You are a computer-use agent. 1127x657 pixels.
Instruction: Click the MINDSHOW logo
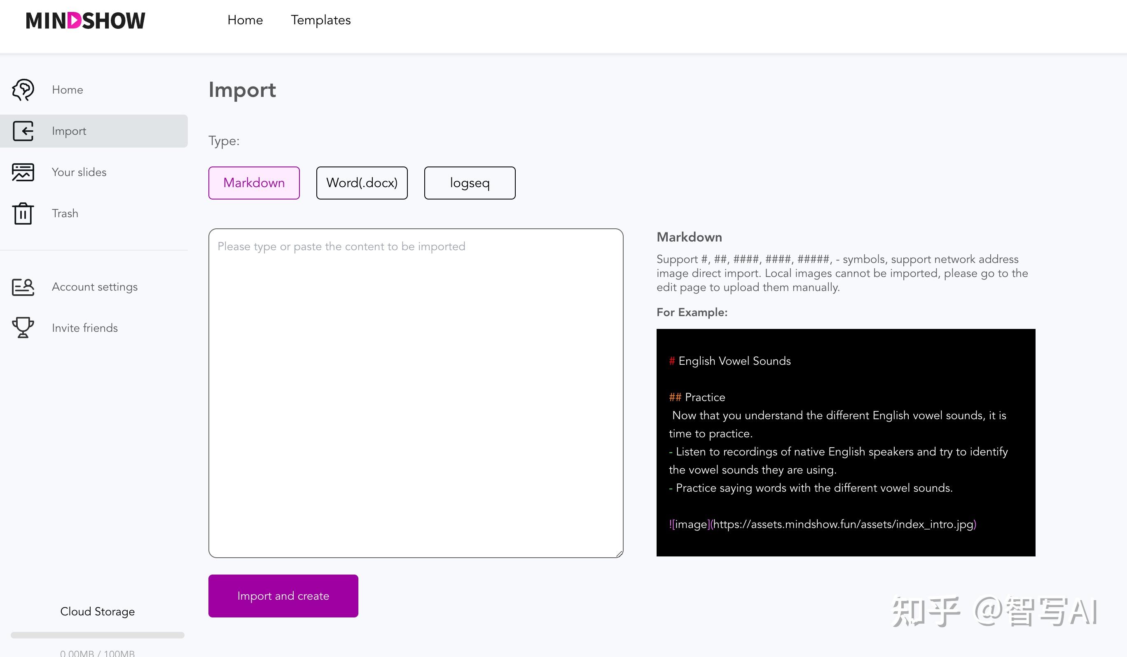tap(85, 21)
